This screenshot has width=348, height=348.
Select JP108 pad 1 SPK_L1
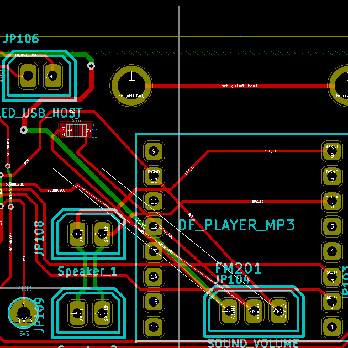click(x=77, y=234)
